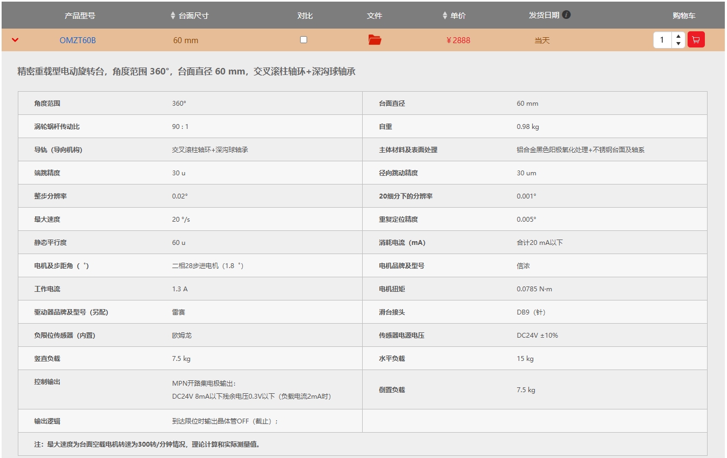This screenshot has width=727, height=458.
Task: Click the 产品型号 column header
Action: 80,16
